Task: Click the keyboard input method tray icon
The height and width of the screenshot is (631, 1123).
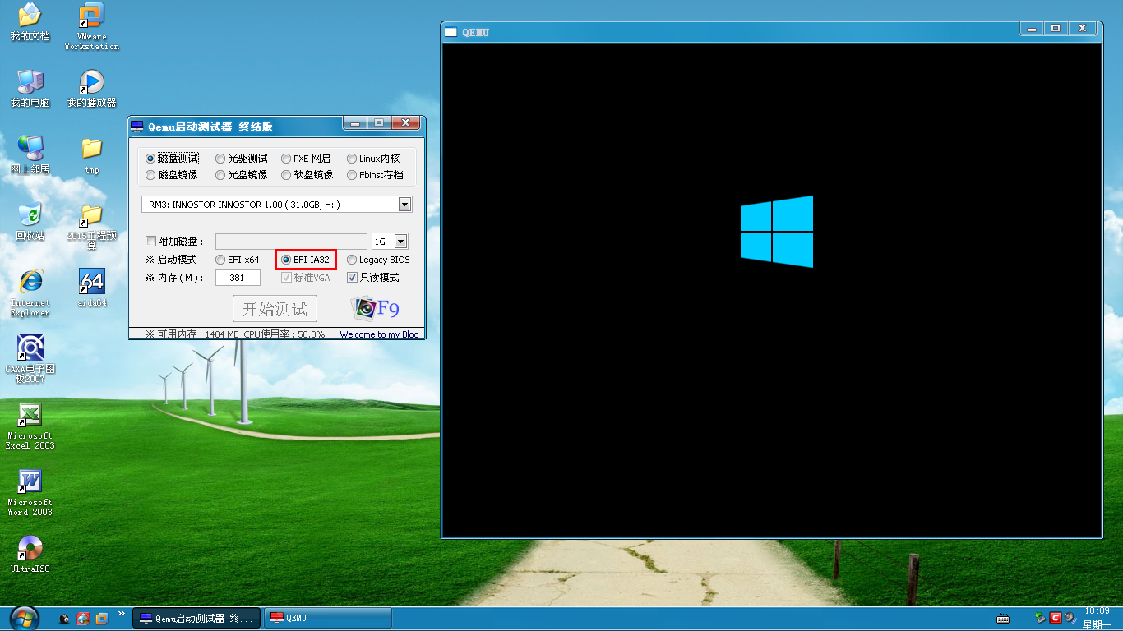Action: (x=1003, y=619)
